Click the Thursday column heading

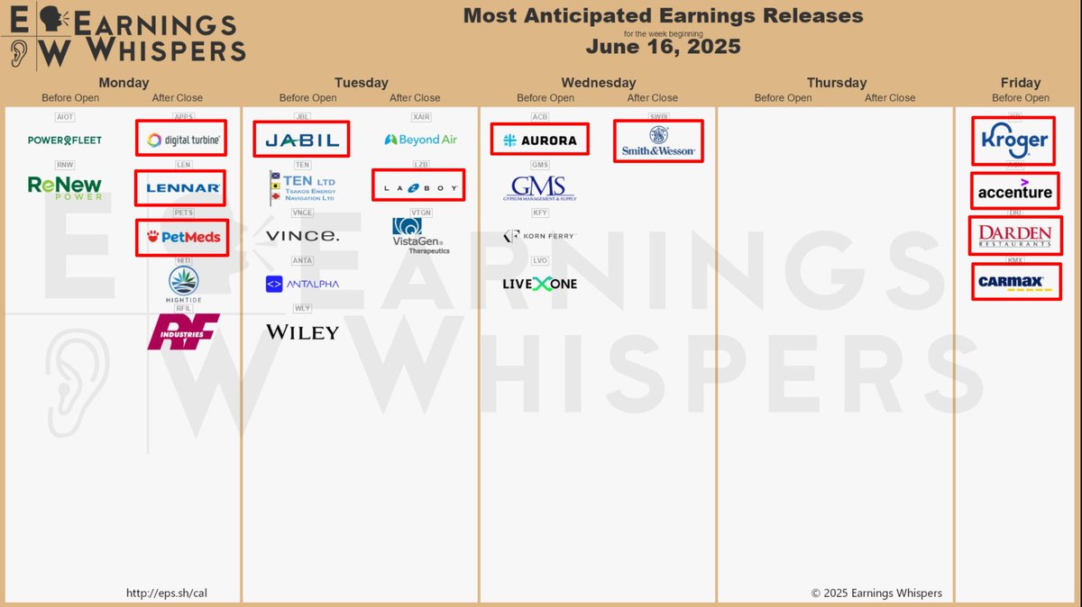point(837,83)
